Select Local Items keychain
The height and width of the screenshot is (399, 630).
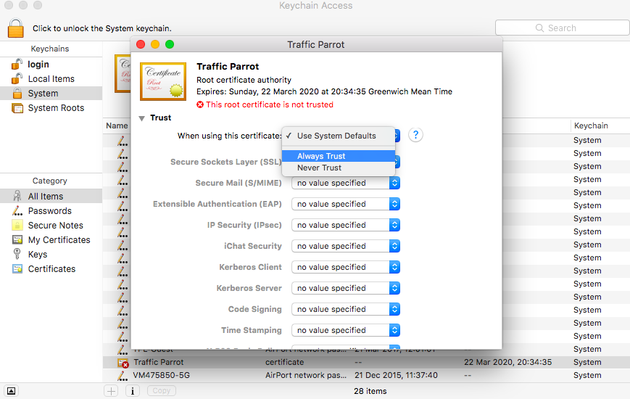pos(51,78)
